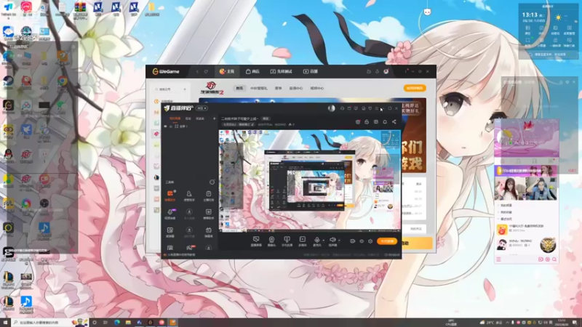Open the dropdown arrow beside WeGame search
Viewport: 582px width, 327px height.
(x=185, y=89)
